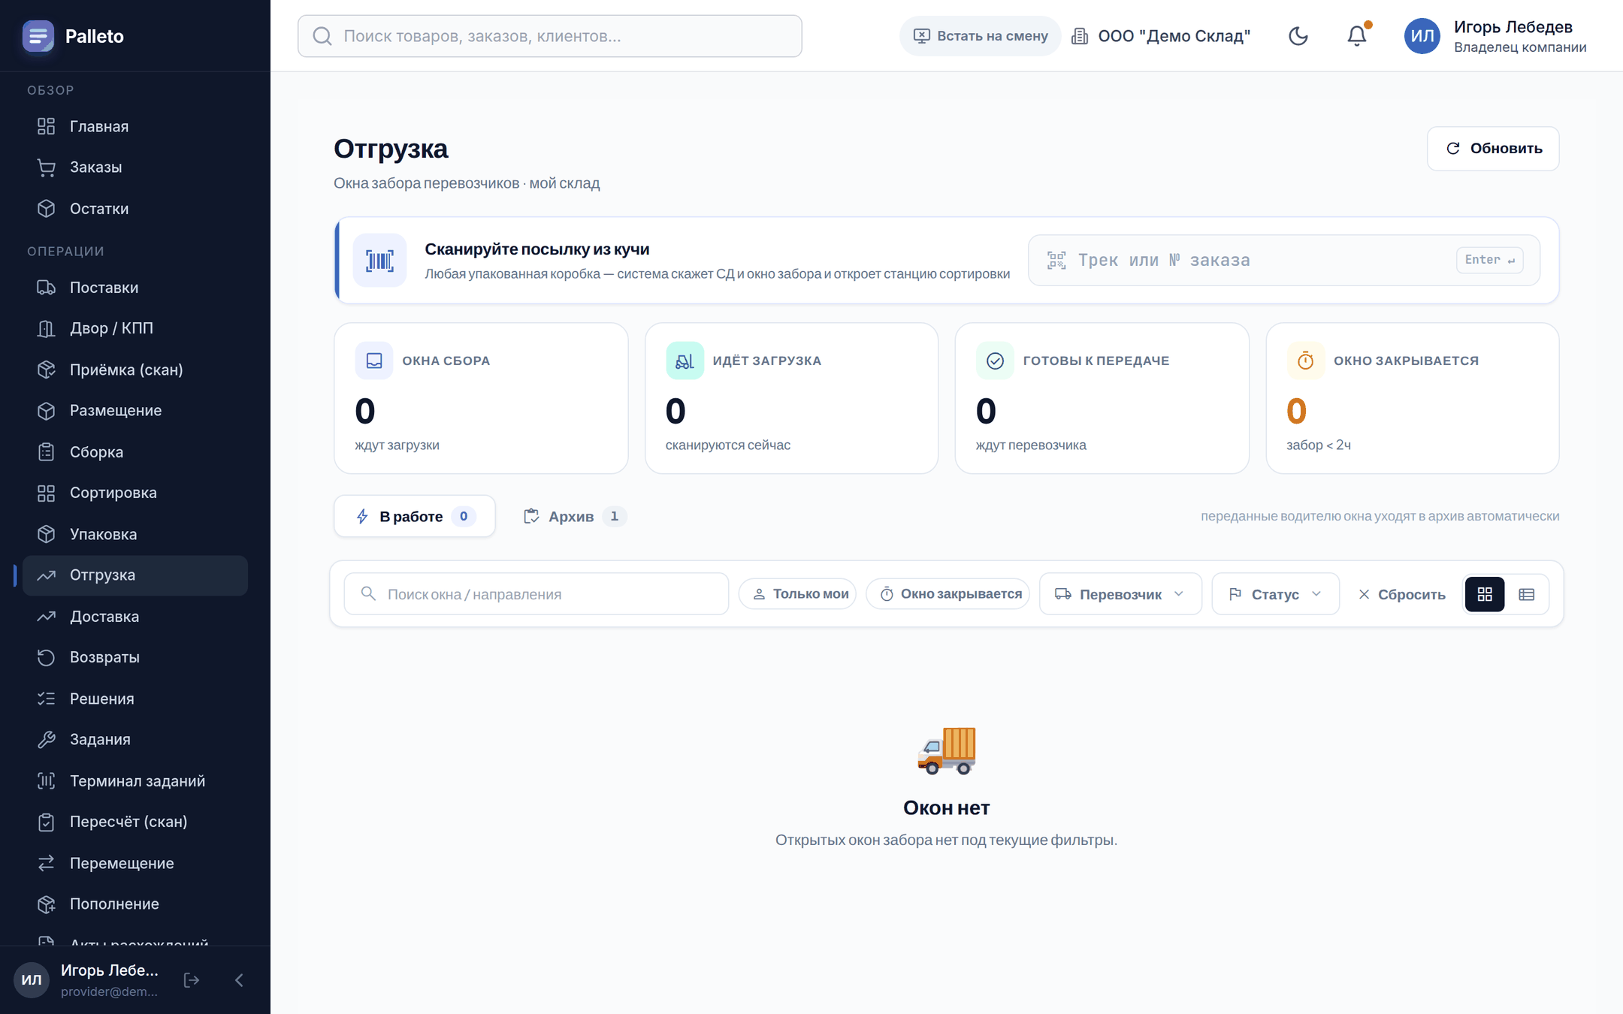Open notifications bell icon
The image size is (1623, 1014).
click(1356, 36)
